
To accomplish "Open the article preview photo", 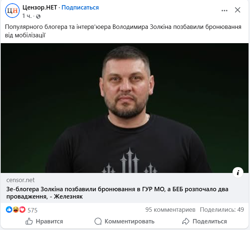I will pyautogui.click(x=125, y=108).
